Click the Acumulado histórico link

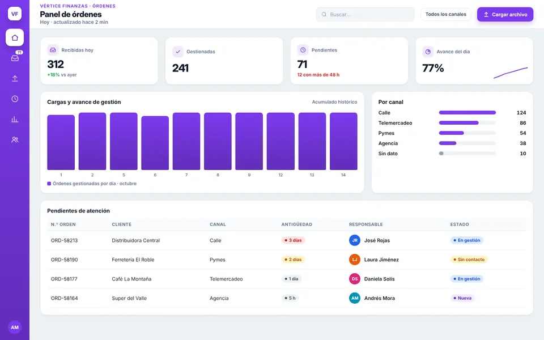(x=334, y=102)
